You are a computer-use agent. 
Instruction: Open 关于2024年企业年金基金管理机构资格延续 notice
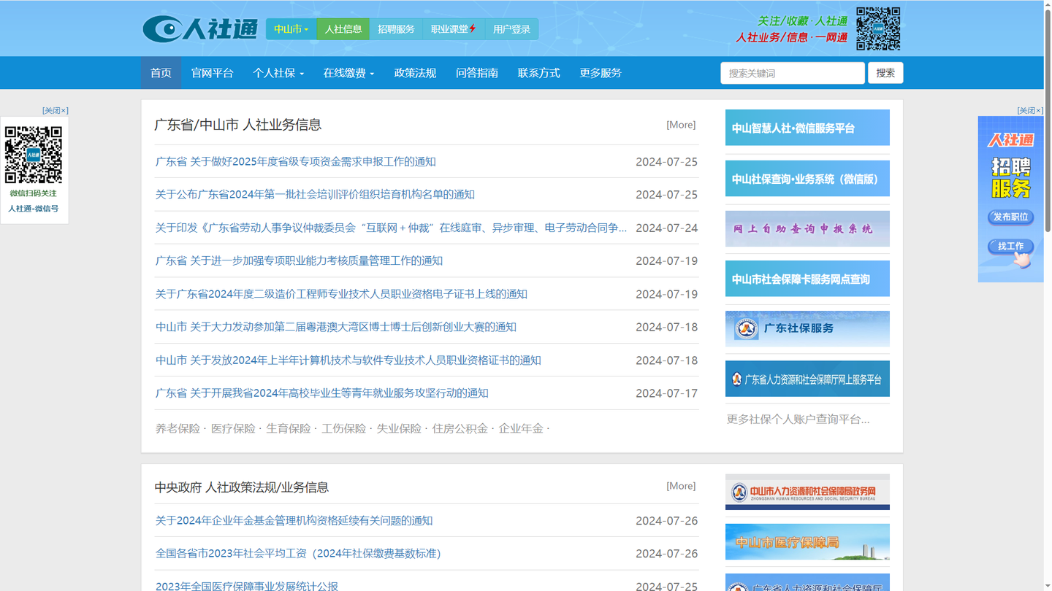click(294, 521)
